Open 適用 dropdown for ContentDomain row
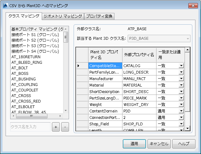This screenshot has height=154, width=201. (182, 111)
